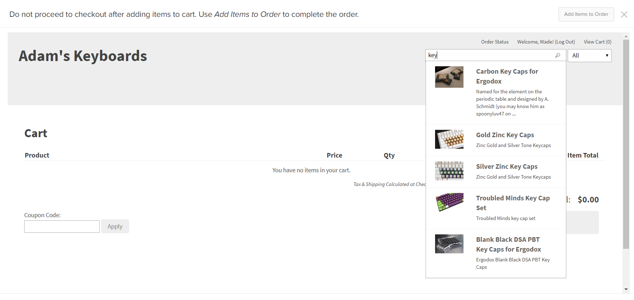This screenshot has height=300, width=634.
Task: Click the Blank Black DSA PBT thumbnail
Action: click(x=449, y=244)
